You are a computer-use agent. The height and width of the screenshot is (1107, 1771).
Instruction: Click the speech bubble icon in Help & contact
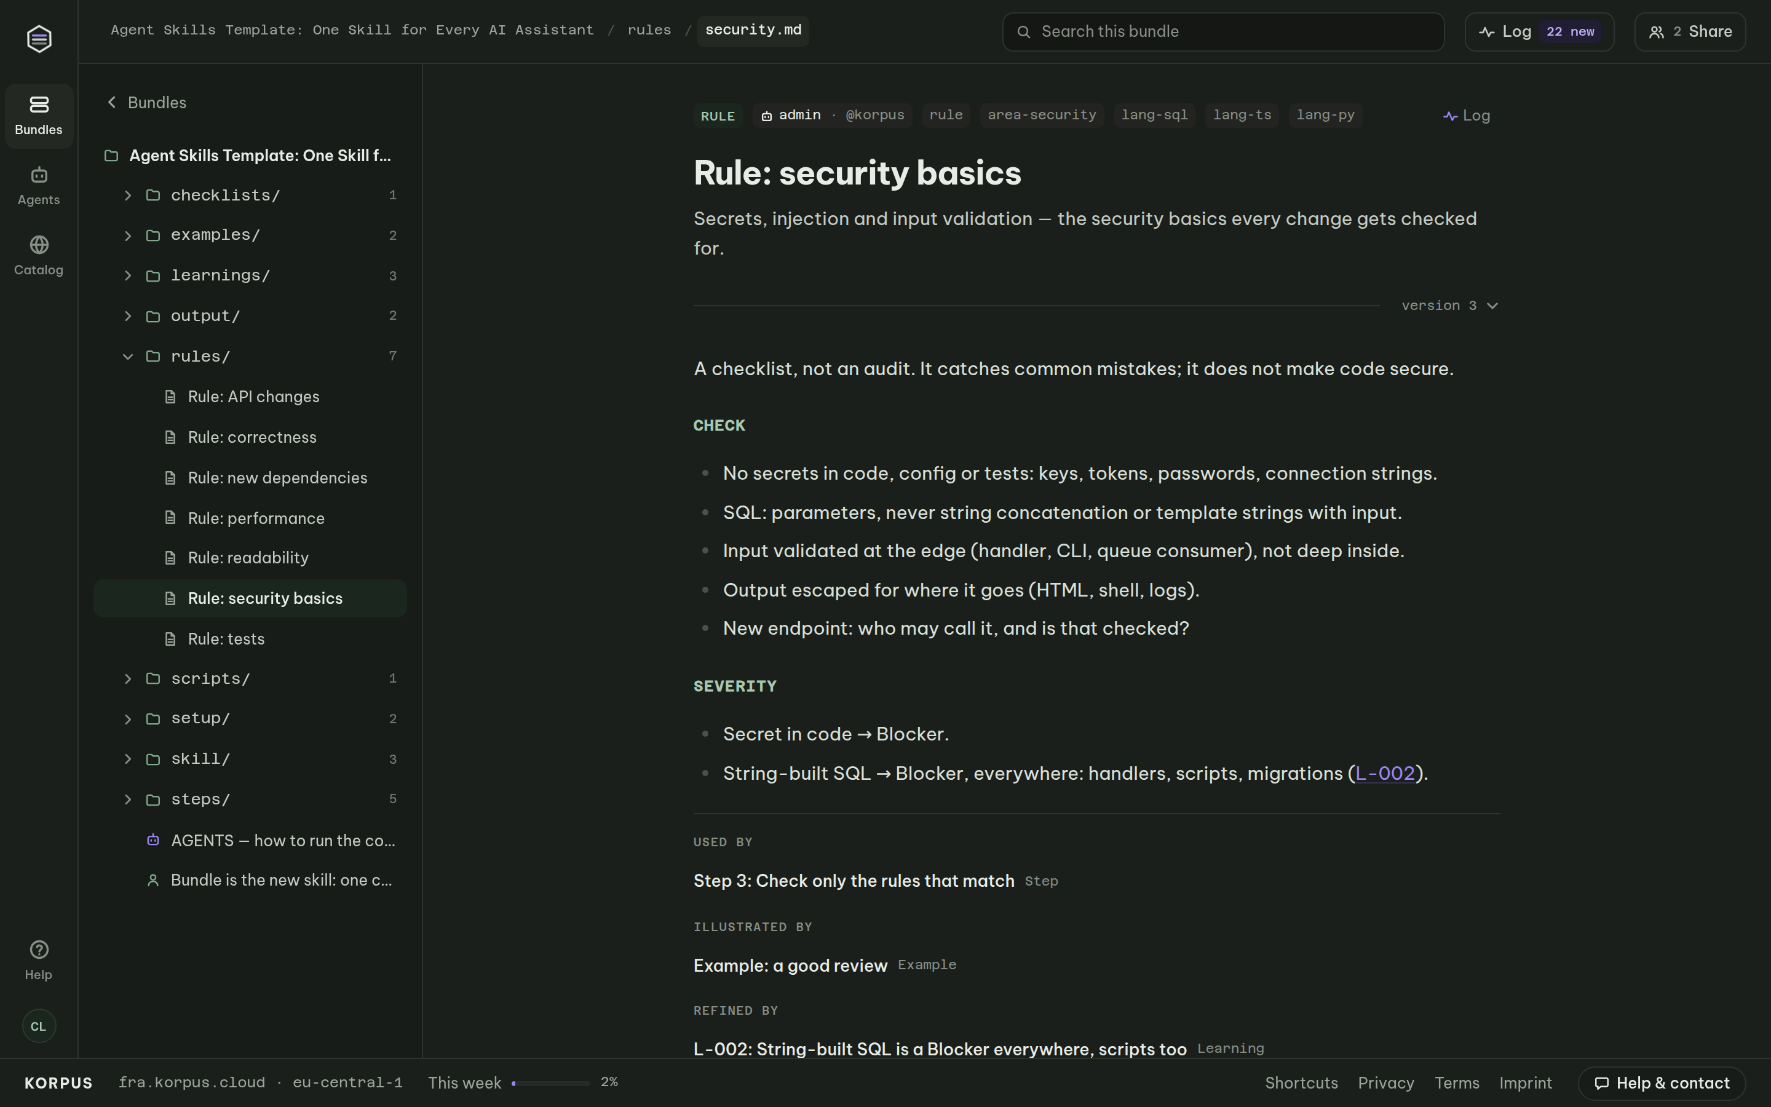point(1601,1083)
